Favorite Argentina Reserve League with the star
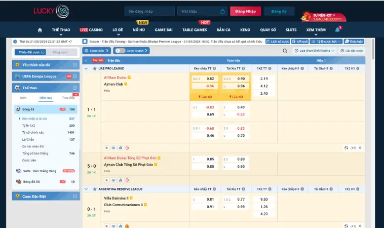Screen dimensions: 384x228 (95, 189)
